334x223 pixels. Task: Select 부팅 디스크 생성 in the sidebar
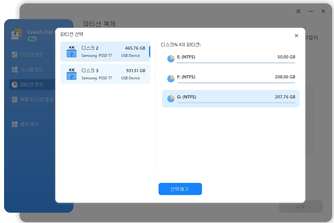(34, 99)
